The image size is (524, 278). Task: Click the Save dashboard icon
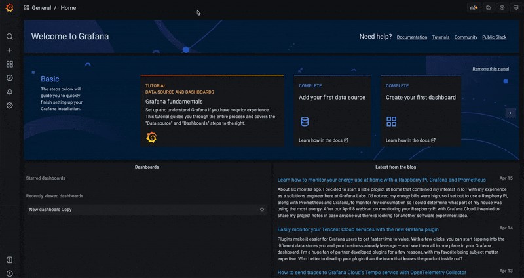(x=488, y=8)
